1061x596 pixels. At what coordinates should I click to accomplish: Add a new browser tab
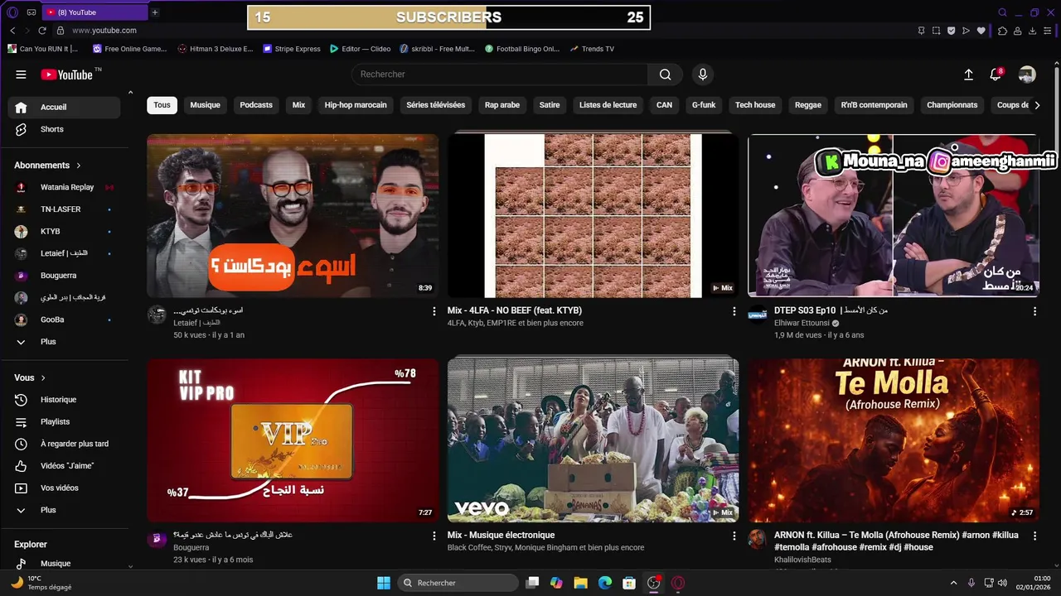point(154,12)
